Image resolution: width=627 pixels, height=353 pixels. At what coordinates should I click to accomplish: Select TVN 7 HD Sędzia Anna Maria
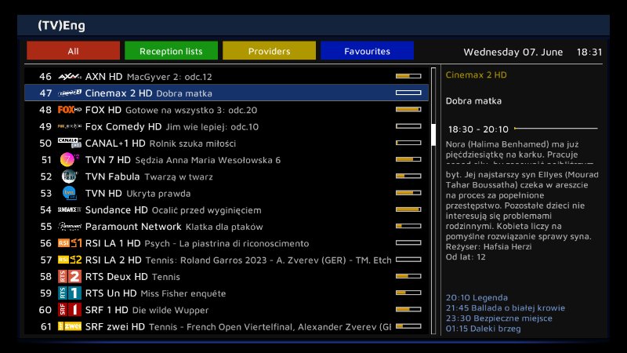(227, 160)
